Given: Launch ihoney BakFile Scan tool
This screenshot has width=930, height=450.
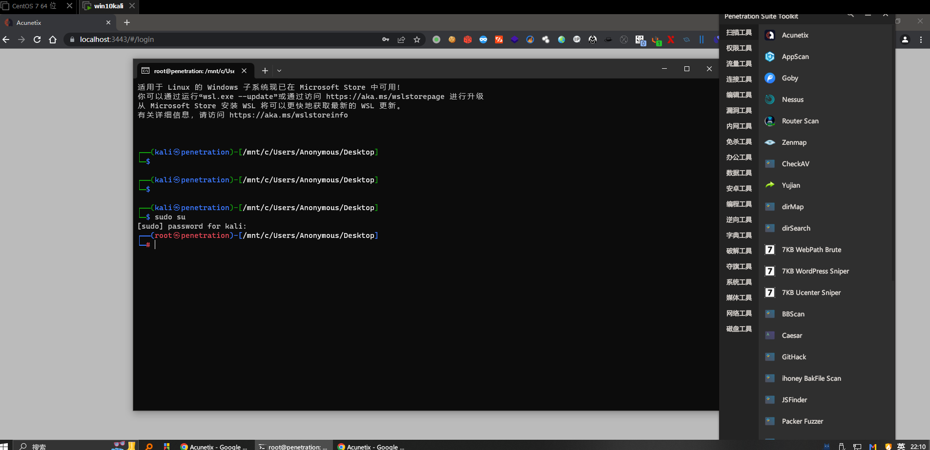Looking at the screenshot, I should click(811, 378).
